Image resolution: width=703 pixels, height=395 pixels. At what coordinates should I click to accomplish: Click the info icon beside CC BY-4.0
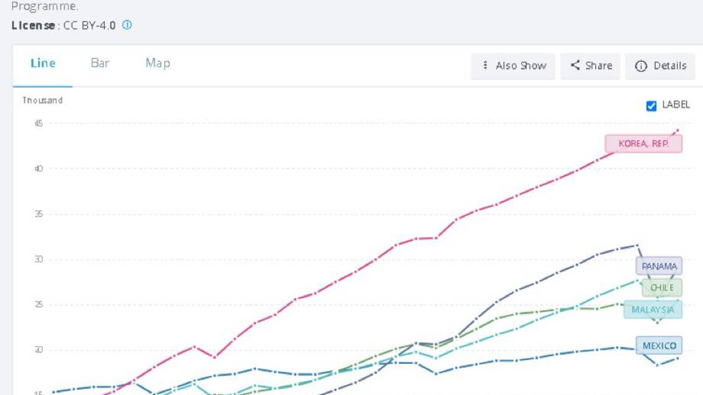click(x=127, y=25)
